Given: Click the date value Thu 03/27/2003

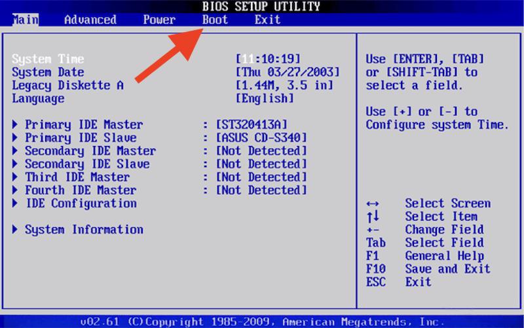Looking at the screenshot, I should pyautogui.click(x=288, y=73).
